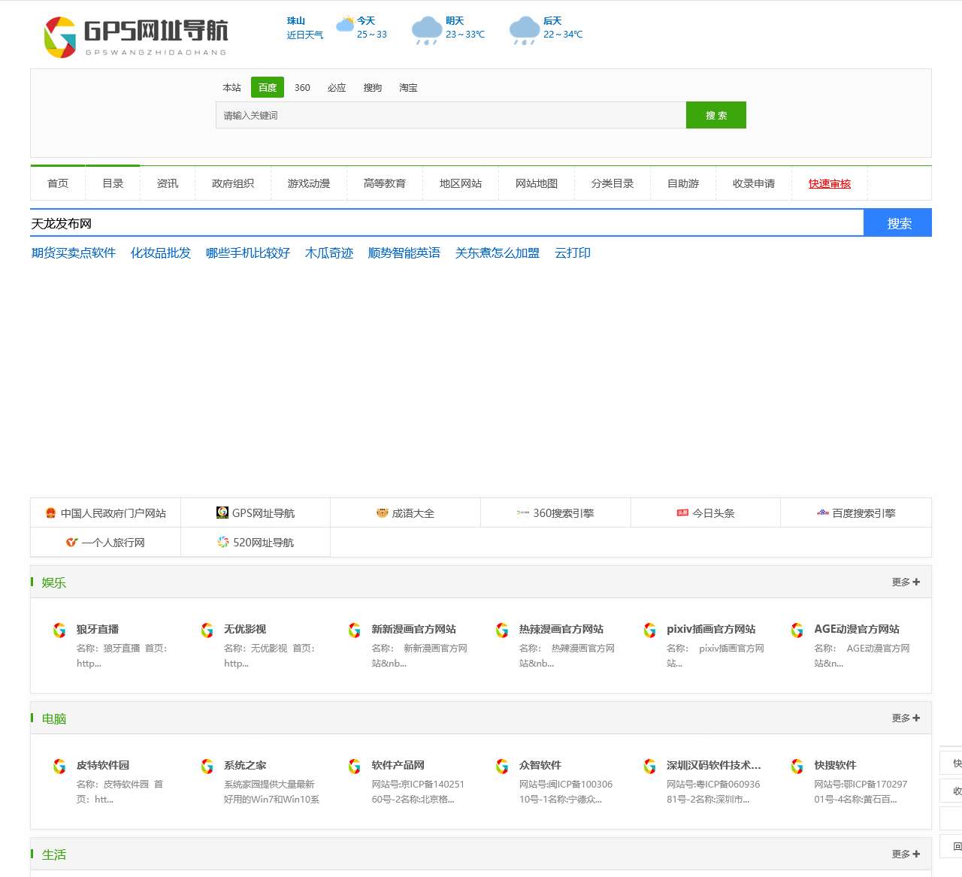Viewport: 962px width, 877px height.
Task: Expand 更多 in the 电脑 section
Action: [905, 718]
